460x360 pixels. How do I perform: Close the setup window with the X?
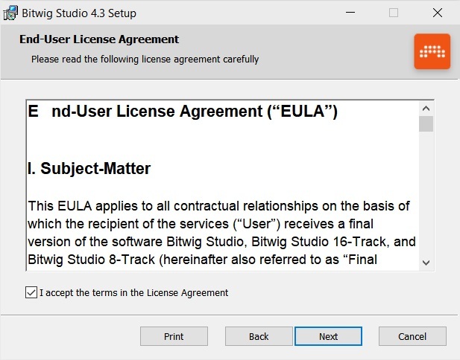tap(438, 13)
